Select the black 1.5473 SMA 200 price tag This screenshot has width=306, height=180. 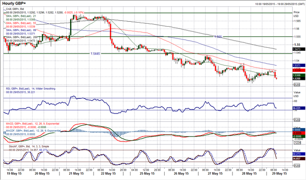pos(299,49)
